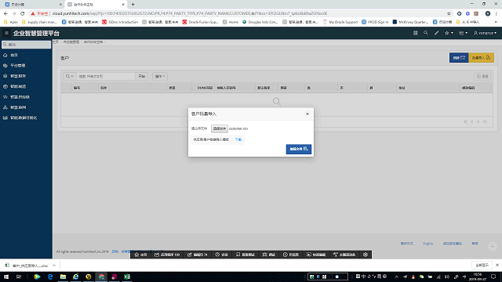
Task: Click the Application 100 developer toolbar button
Action: tap(167, 255)
